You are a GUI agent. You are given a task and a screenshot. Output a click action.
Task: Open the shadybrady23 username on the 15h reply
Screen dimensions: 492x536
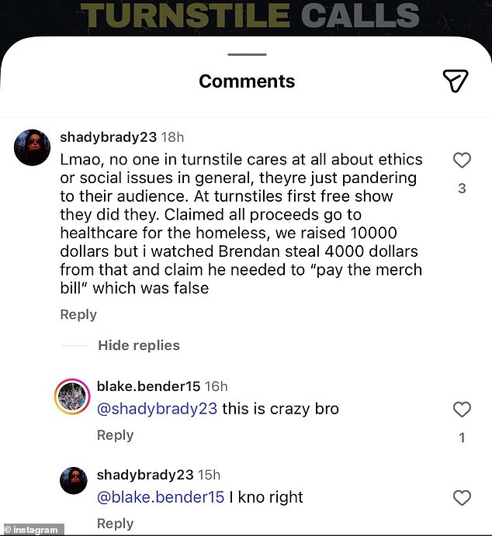click(x=144, y=475)
